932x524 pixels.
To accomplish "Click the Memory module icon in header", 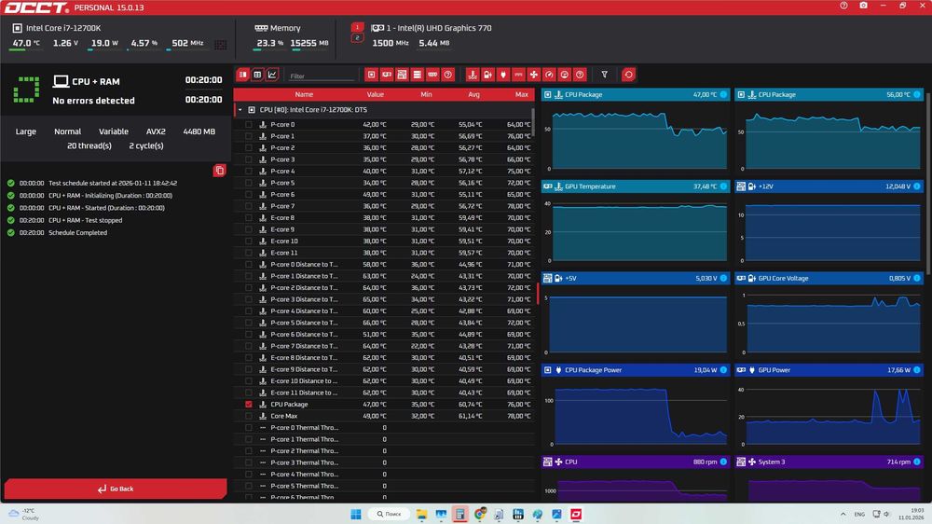I will (261, 28).
